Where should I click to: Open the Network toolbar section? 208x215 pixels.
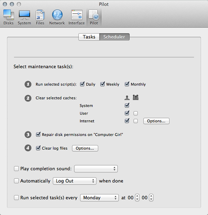tap(57, 17)
